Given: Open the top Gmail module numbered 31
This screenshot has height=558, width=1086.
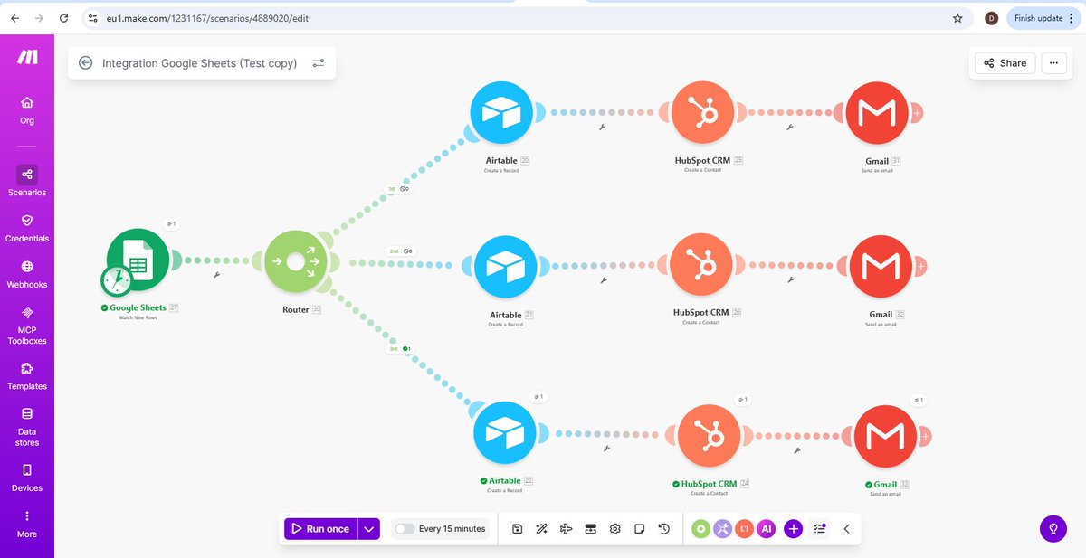Looking at the screenshot, I should point(878,112).
